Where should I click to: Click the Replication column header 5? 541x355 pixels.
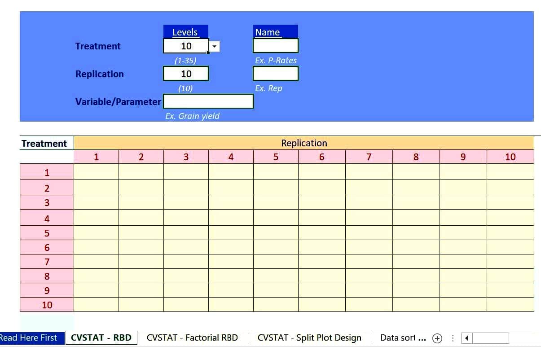pos(276,157)
